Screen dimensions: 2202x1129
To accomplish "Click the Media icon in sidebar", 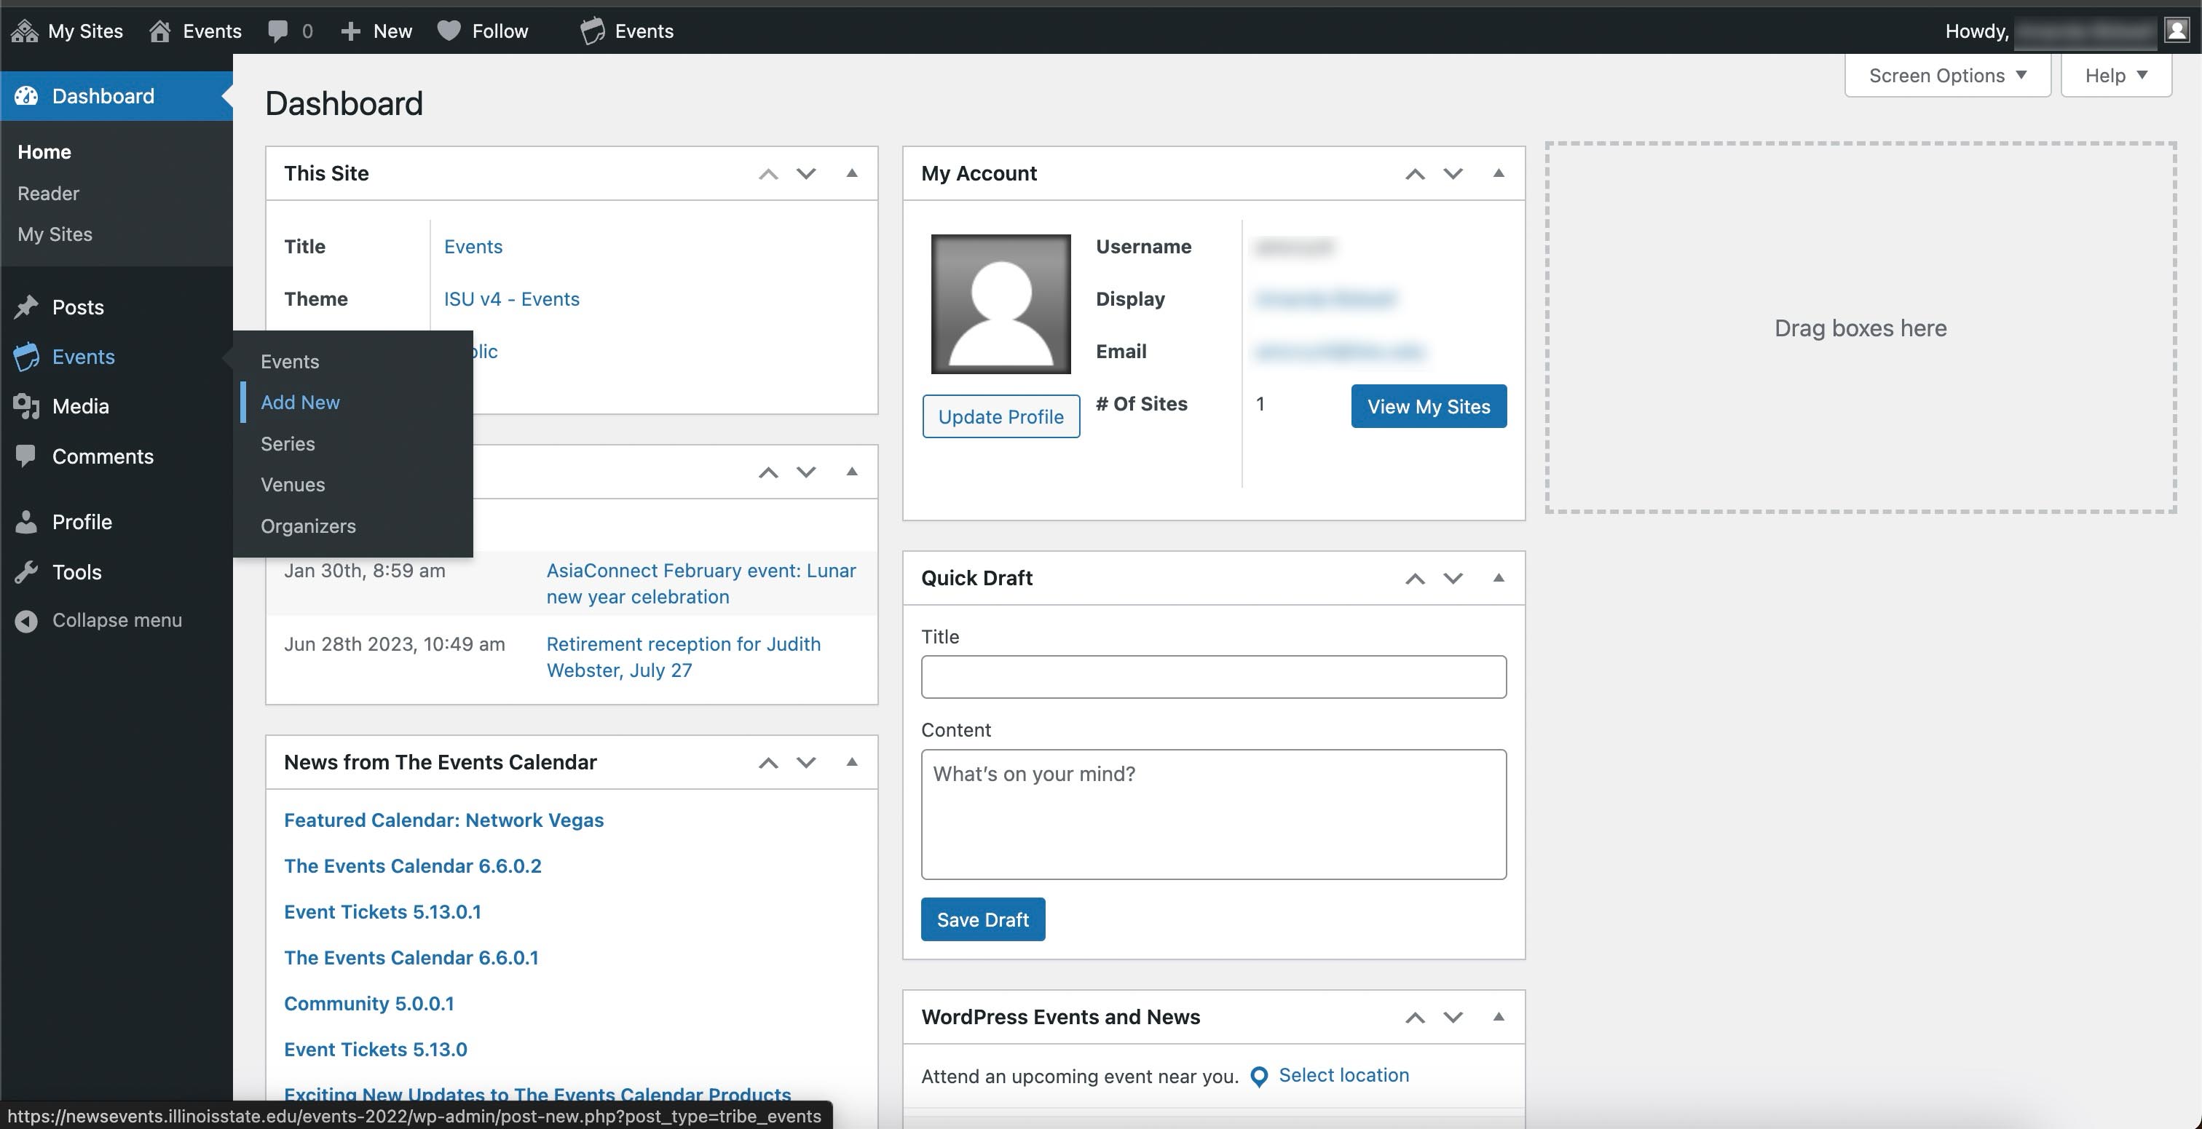I will (26, 406).
